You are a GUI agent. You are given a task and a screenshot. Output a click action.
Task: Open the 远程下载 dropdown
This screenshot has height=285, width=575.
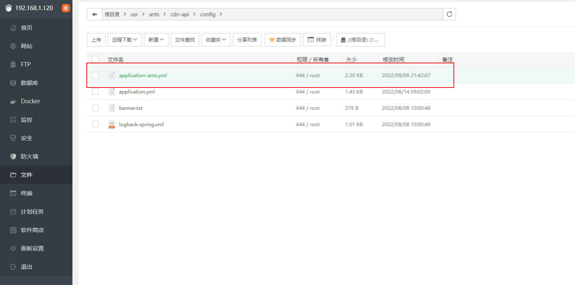pyautogui.click(x=125, y=40)
